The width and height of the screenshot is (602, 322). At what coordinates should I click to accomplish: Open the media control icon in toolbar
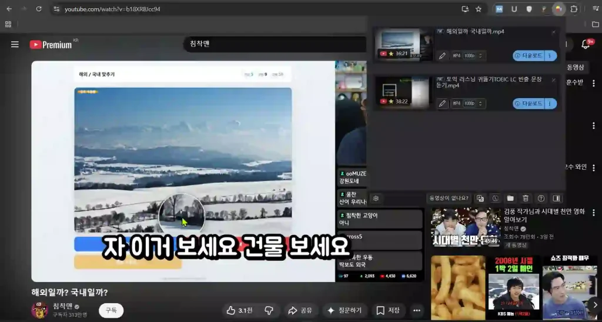coord(596,9)
